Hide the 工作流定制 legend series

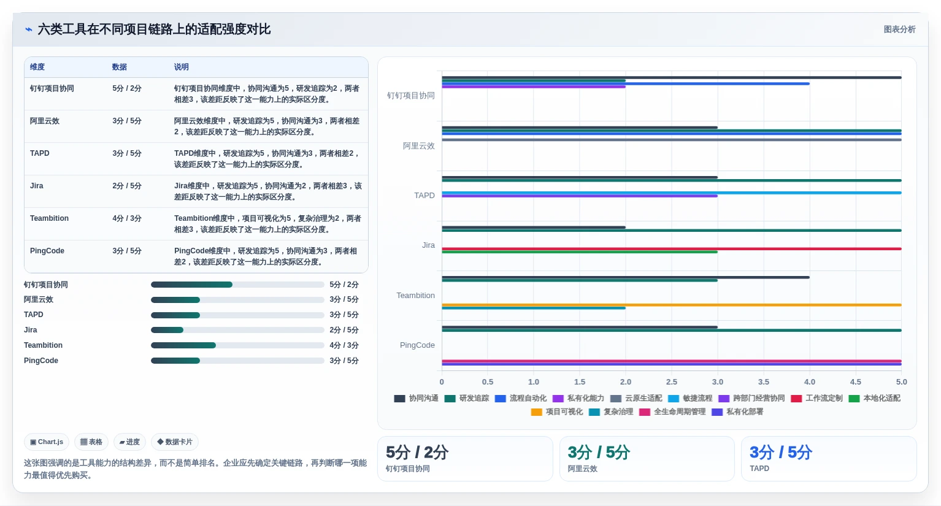pos(817,399)
